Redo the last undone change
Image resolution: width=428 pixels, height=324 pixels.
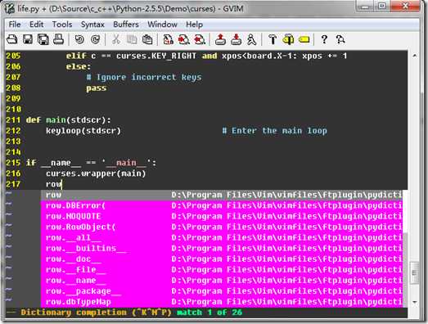pos(95,39)
